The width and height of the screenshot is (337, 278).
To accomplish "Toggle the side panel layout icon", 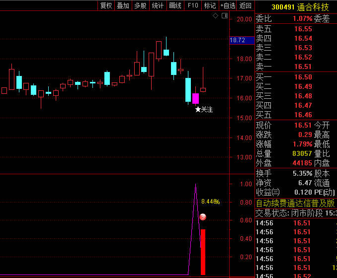I will tap(225, 16).
